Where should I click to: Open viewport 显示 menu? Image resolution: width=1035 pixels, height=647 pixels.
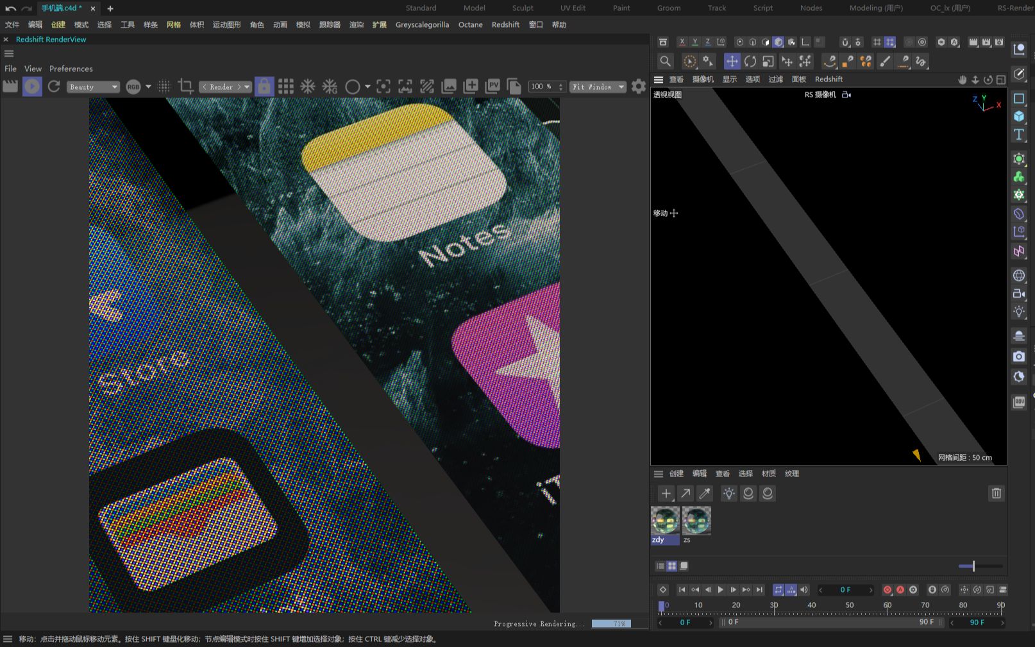[x=730, y=79]
